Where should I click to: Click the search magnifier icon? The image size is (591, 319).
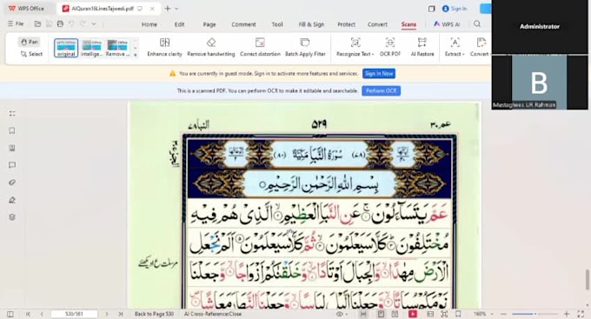point(477,23)
